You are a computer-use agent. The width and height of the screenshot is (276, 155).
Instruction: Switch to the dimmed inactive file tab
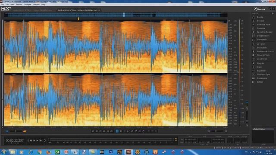[x=32, y=10]
